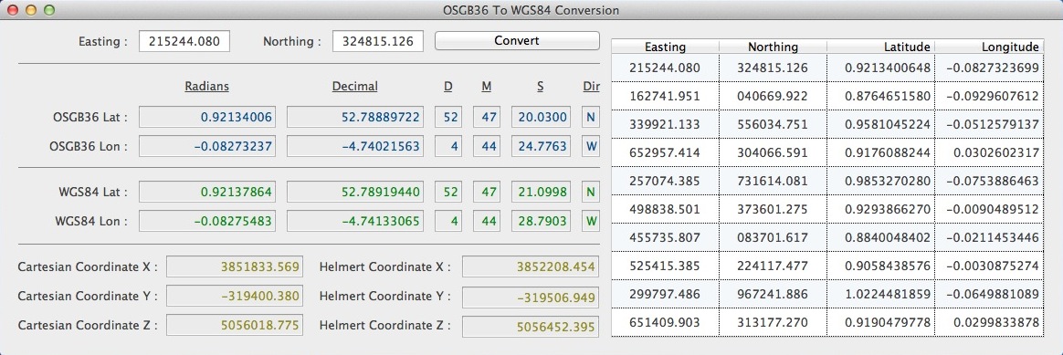Image resolution: width=1063 pixels, height=355 pixels.
Task: Select Helmert Coordinate Z field 5056452.395
Action: 531,327
